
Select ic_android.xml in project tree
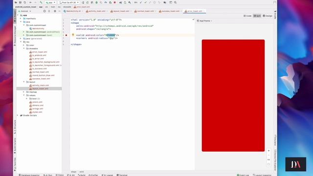(x=38, y=55)
